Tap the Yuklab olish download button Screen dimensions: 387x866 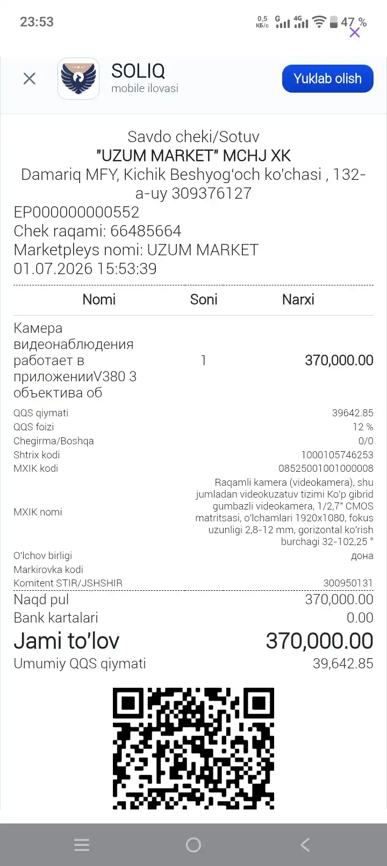(327, 79)
